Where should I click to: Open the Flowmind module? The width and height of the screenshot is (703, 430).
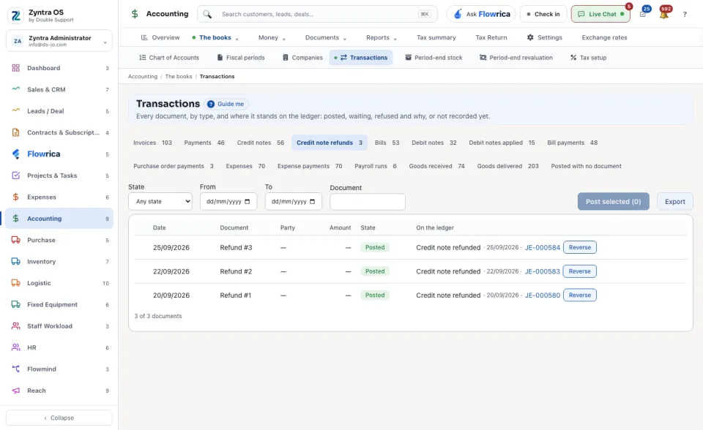(x=59, y=369)
